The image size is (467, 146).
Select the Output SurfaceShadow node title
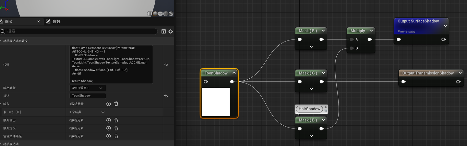coord(418,21)
